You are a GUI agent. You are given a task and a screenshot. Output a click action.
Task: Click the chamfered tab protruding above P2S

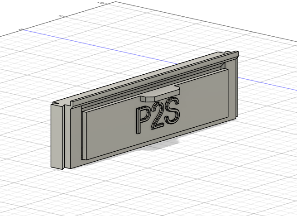pyautogui.click(x=160, y=93)
